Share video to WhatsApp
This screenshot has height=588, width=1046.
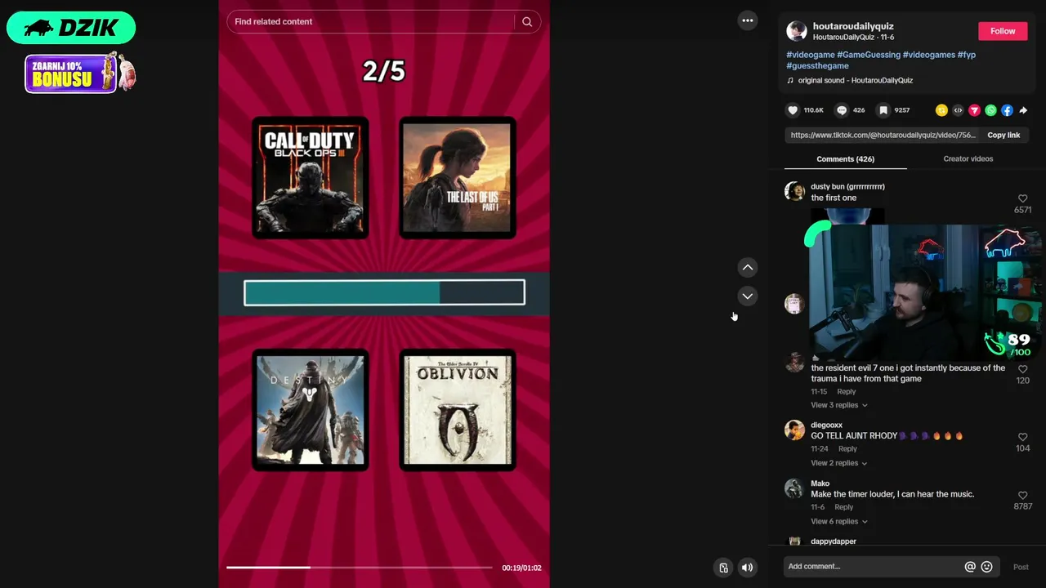click(x=990, y=110)
